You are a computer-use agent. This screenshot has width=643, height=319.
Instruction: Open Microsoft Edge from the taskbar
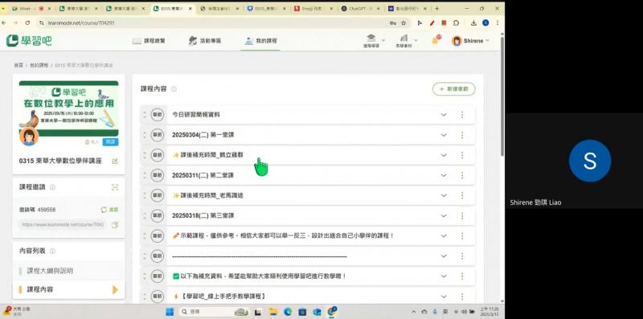[x=288, y=312]
